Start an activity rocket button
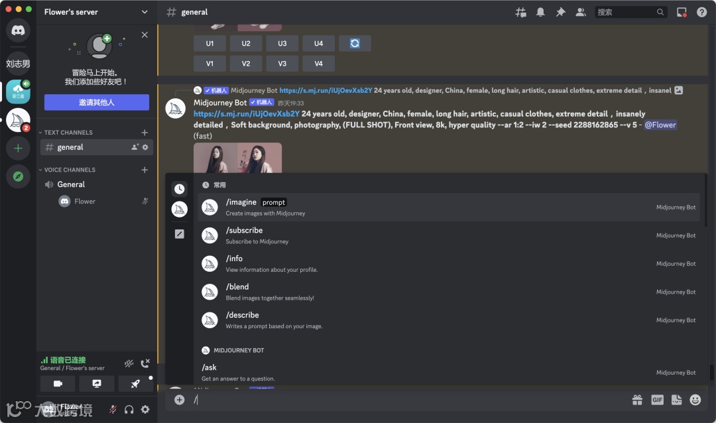Viewport: 716px width, 423px height. [x=136, y=384]
